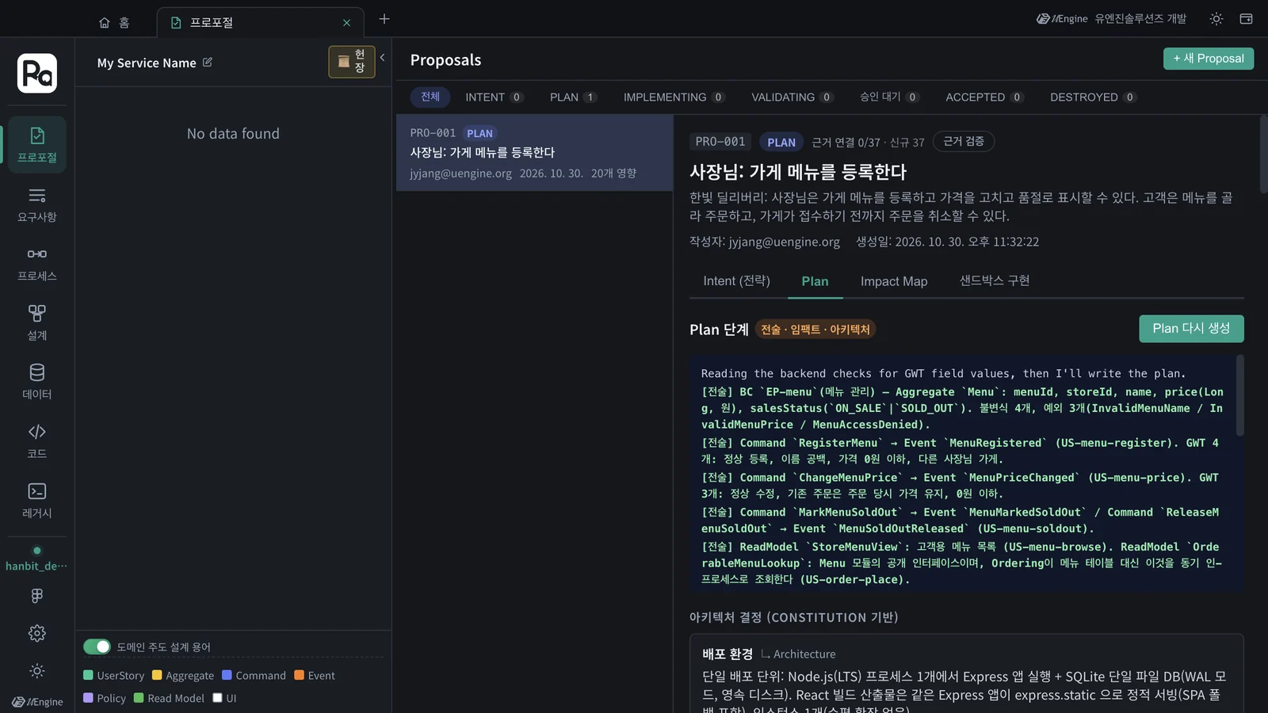Open the 설계 sidebar section

[x=37, y=323]
